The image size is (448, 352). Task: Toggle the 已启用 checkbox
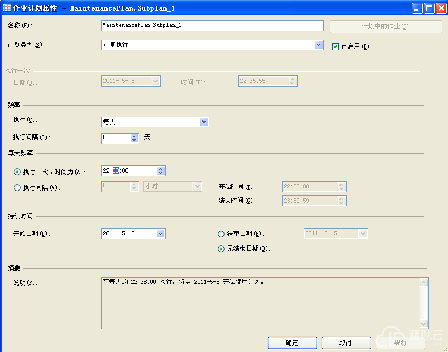(x=335, y=46)
